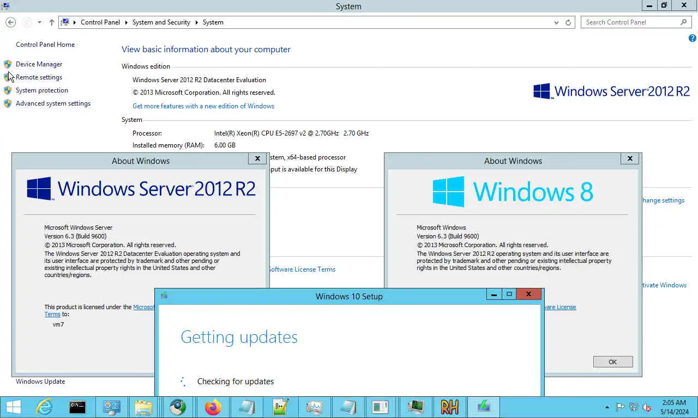Click the Device Manager shield icon
698x418 pixels.
pyautogui.click(x=8, y=64)
